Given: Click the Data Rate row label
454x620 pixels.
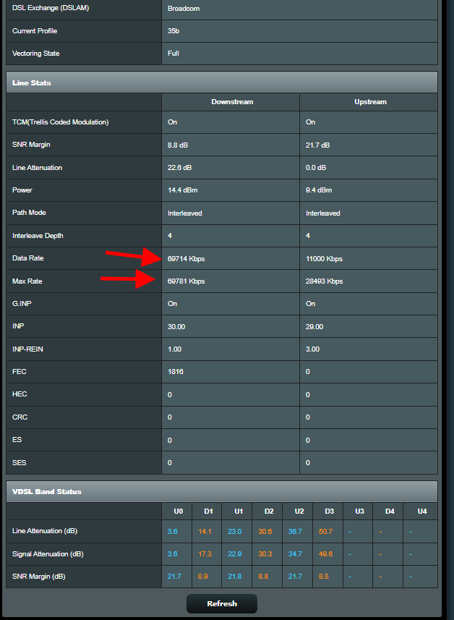Looking at the screenshot, I should coord(27,258).
